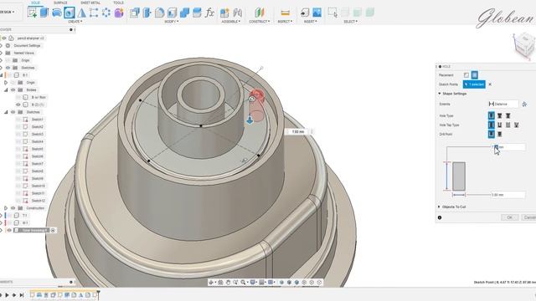536x301 pixels.
Task: Switch to the Tools tab
Action: coord(118,3)
